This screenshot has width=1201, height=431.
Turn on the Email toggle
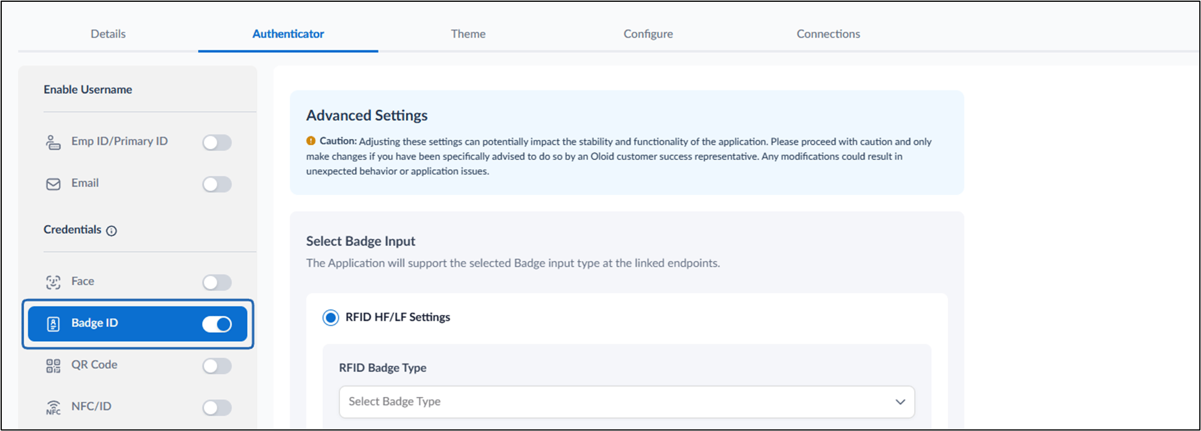pyautogui.click(x=217, y=184)
